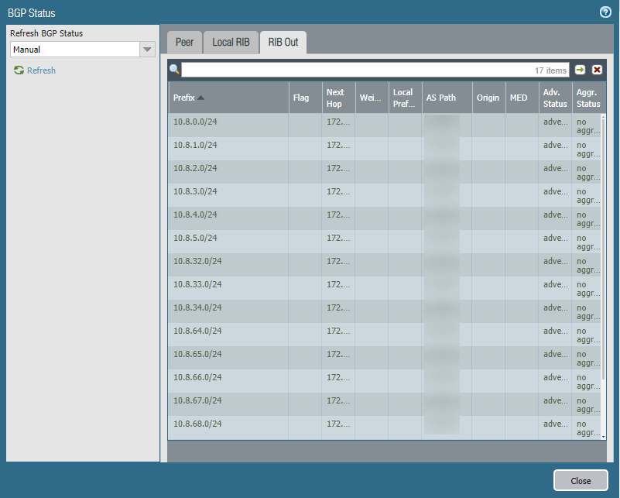Select the Manual refresh combo box

point(74,50)
